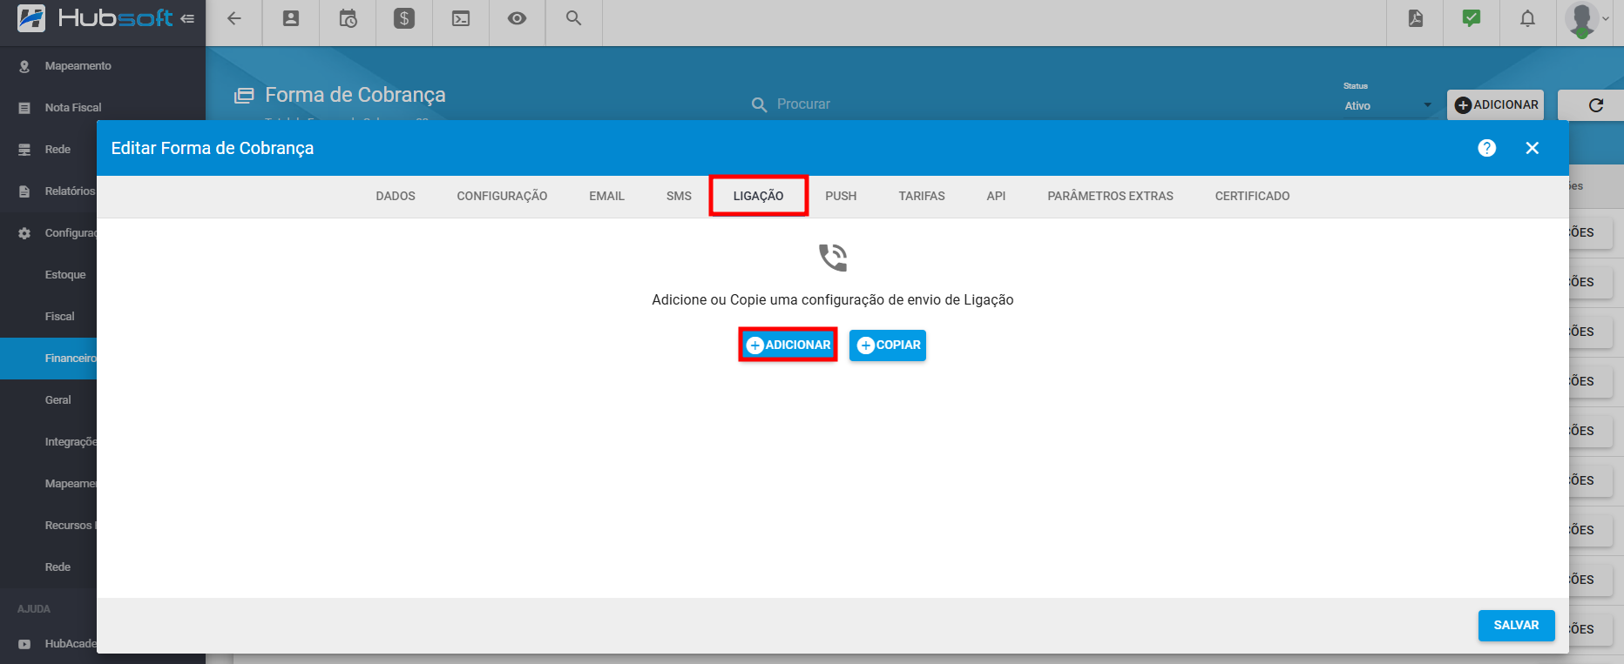The height and width of the screenshot is (664, 1624).
Task: Open the client contact card icon
Action: click(291, 18)
